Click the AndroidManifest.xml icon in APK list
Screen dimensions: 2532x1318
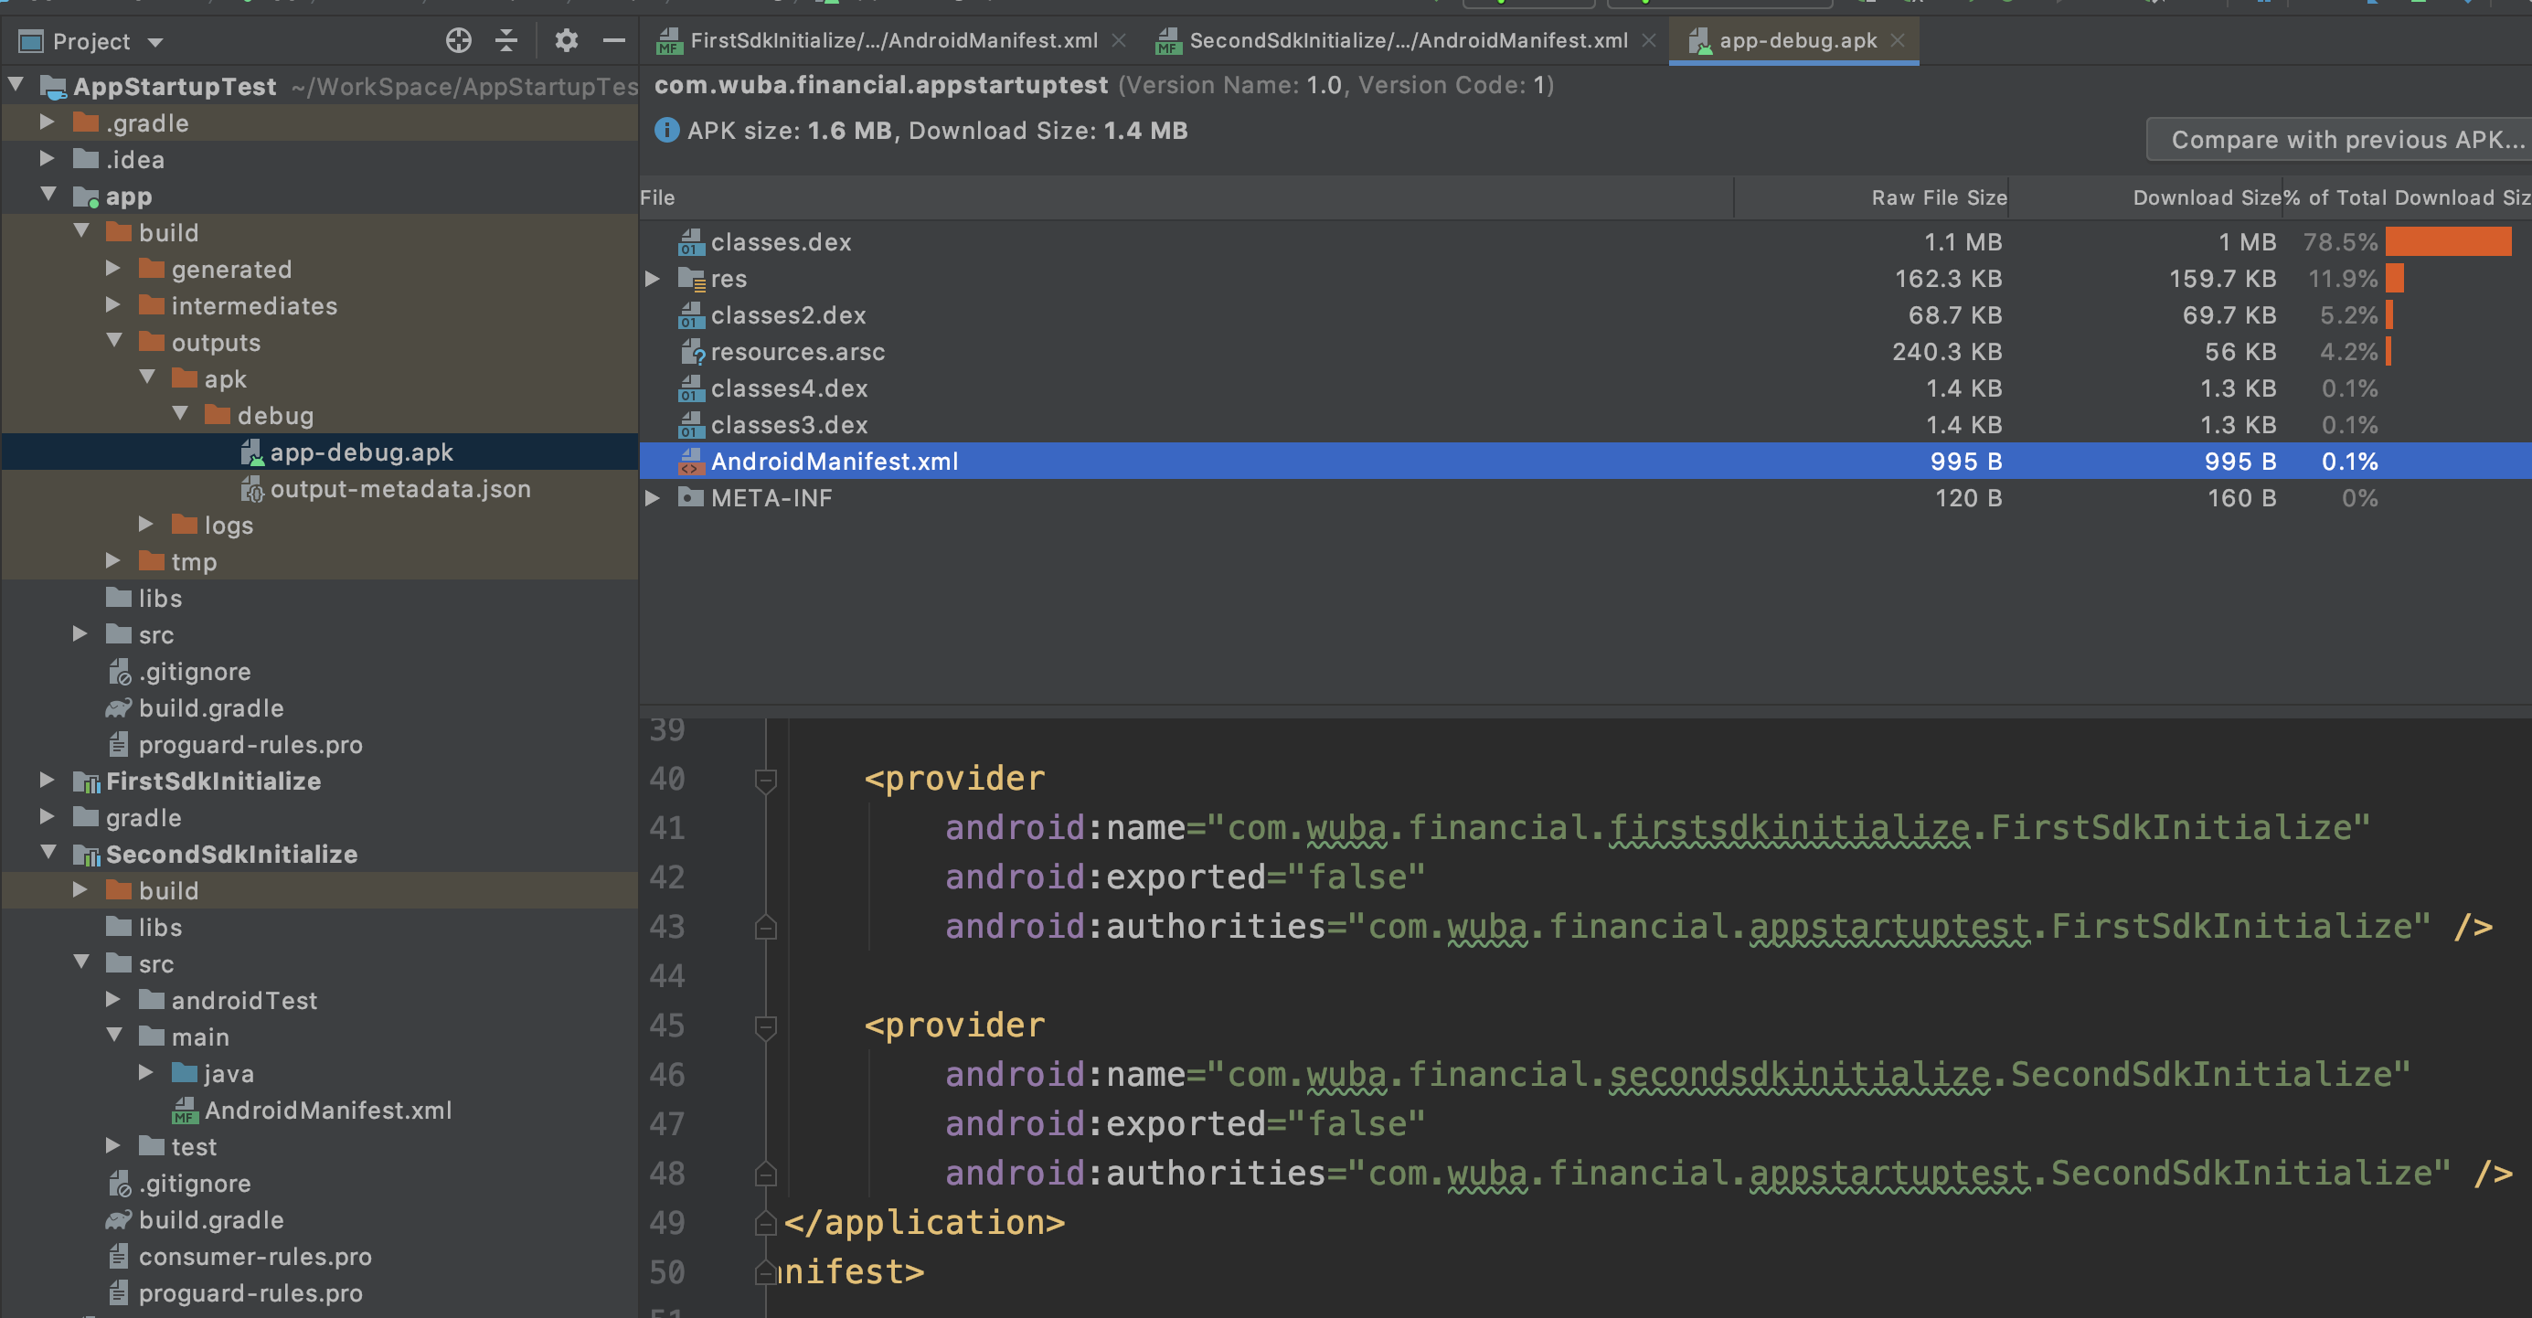click(x=691, y=461)
